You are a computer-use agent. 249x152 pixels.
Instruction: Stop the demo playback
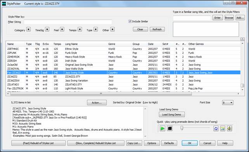[169, 128]
